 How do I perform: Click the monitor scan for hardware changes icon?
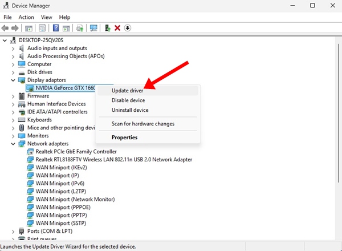93,28
